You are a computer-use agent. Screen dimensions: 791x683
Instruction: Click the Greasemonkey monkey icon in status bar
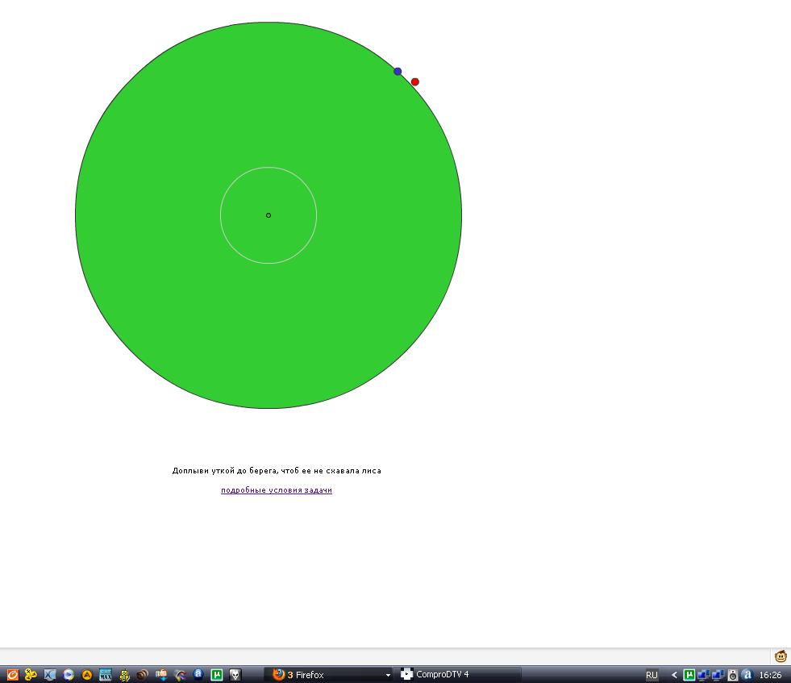[x=781, y=656]
